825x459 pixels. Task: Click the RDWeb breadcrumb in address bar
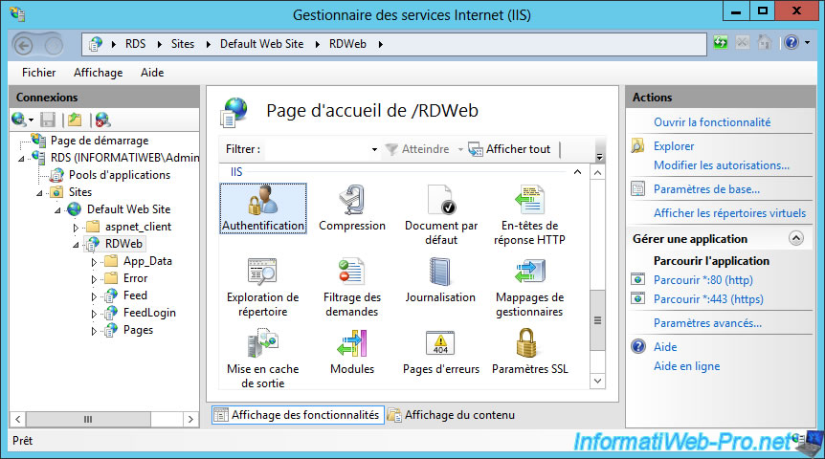[347, 44]
